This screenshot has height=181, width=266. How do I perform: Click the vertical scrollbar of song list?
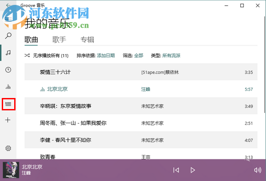click(265, 64)
